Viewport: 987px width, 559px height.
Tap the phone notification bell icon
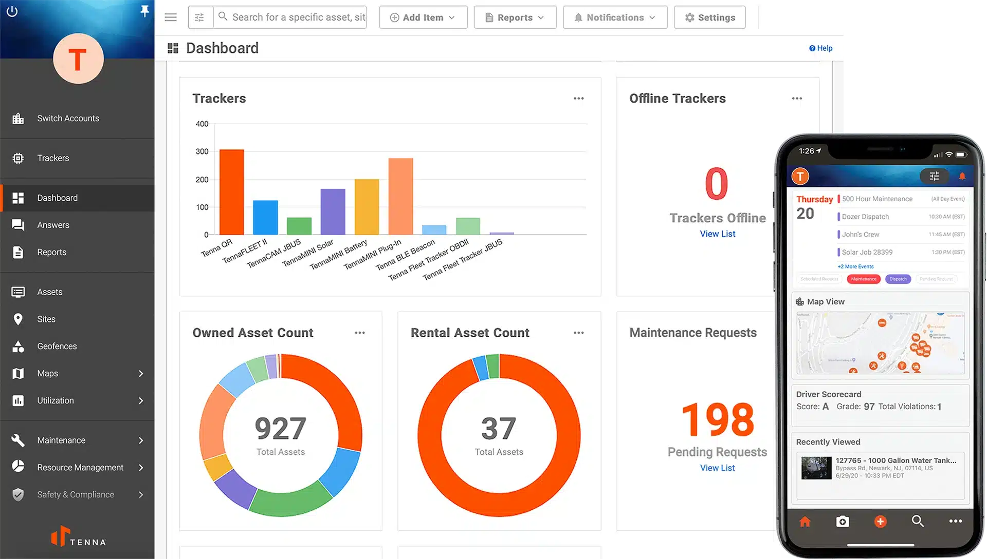[962, 177]
